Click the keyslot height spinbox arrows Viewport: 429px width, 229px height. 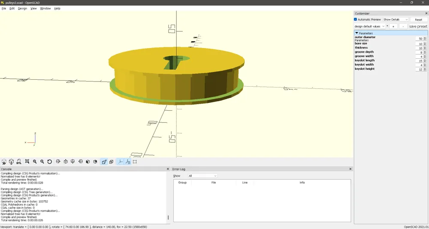[x=425, y=69]
